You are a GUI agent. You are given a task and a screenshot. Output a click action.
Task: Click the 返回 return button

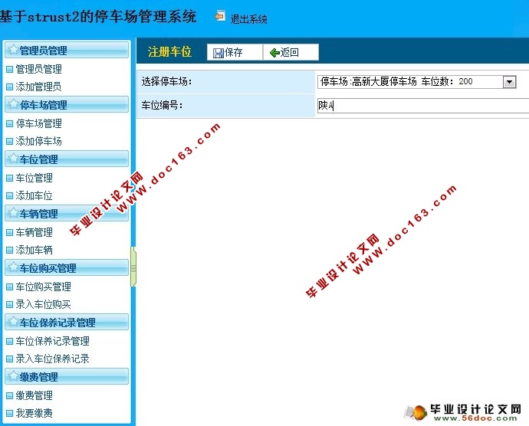click(291, 52)
